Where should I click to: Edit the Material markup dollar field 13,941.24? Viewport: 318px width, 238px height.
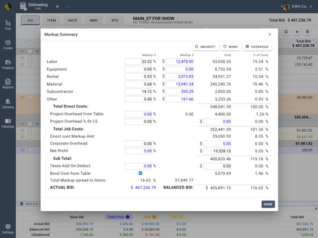[x=180, y=84]
